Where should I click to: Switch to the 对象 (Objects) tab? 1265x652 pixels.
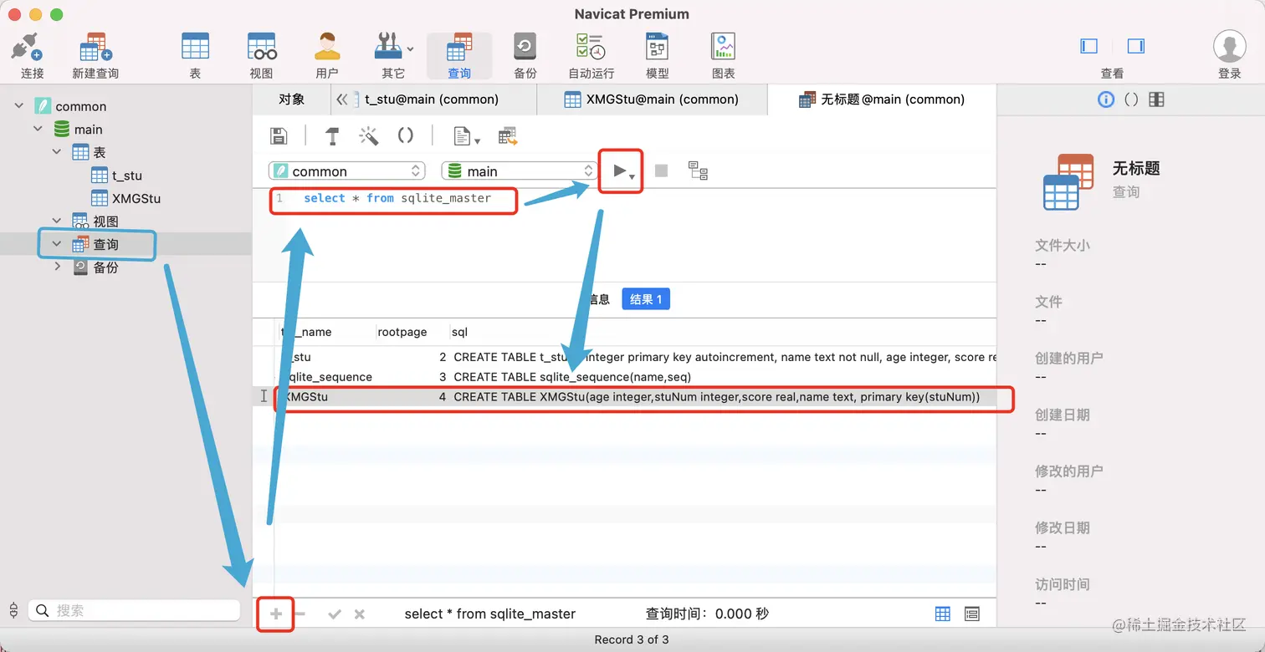coord(291,99)
